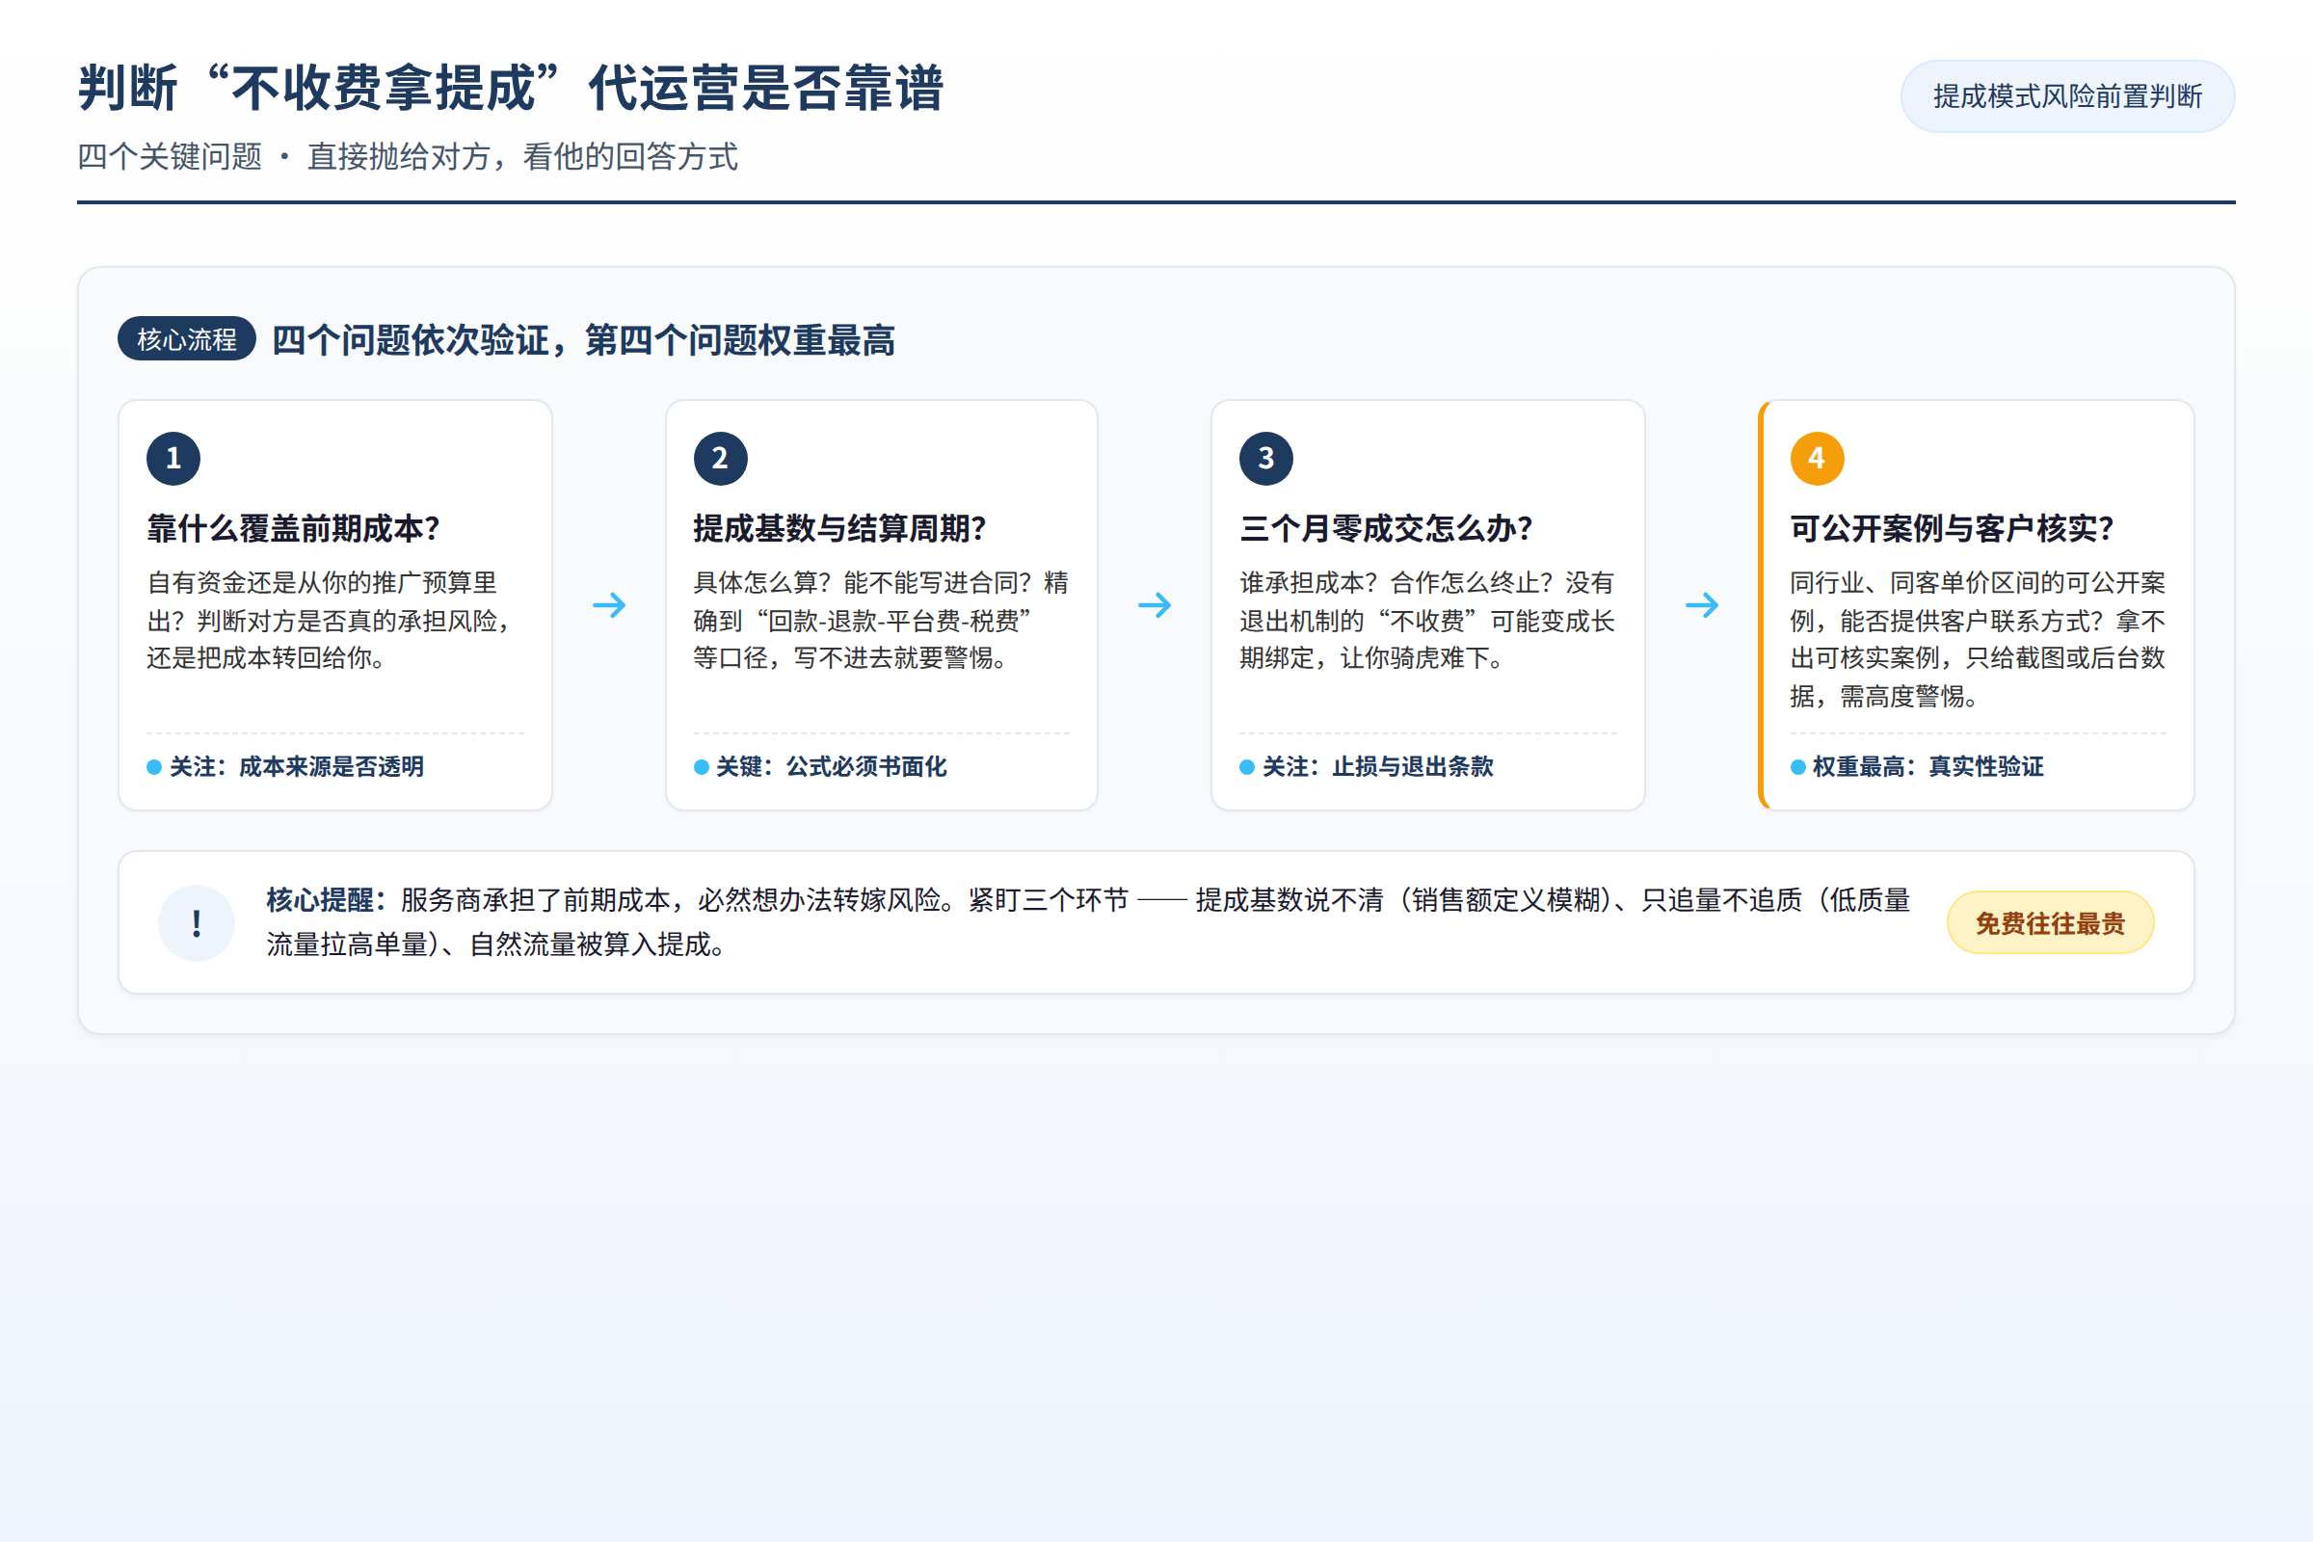2313x1542 pixels.
Task: Click the footer text 权重最高：真实性验证
Action: (x=1927, y=767)
